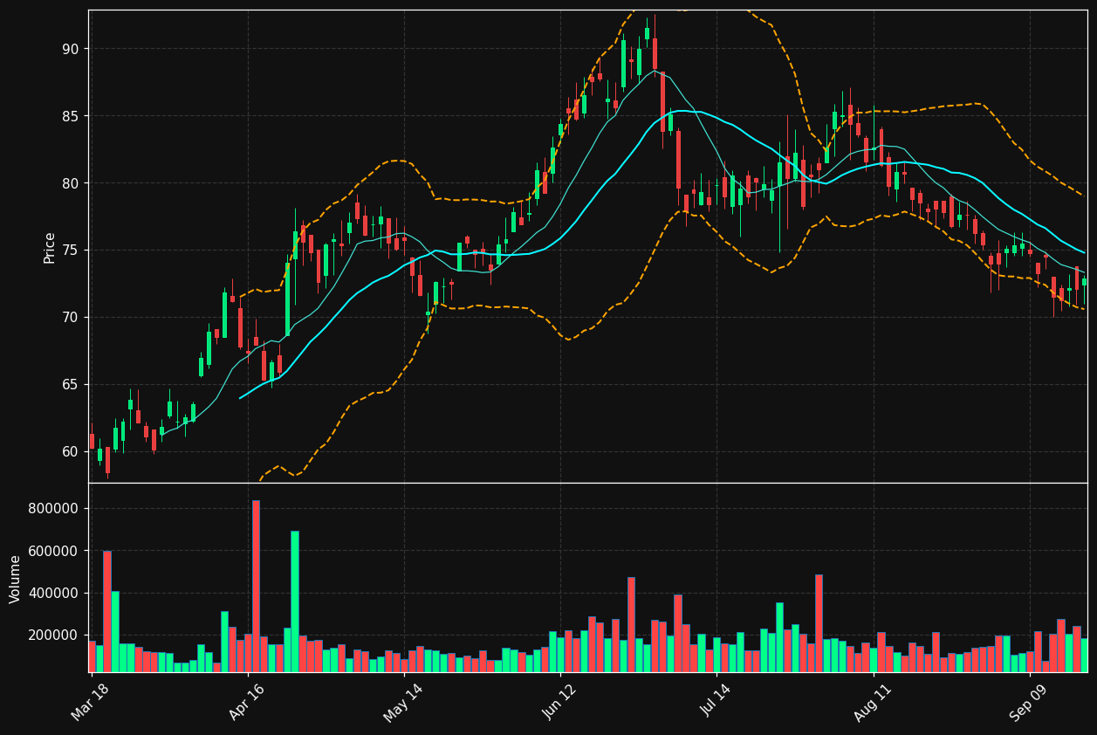The width and height of the screenshot is (1097, 735).
Task: Click the tallest red volume bar above 800000
Action: (256, 586)
